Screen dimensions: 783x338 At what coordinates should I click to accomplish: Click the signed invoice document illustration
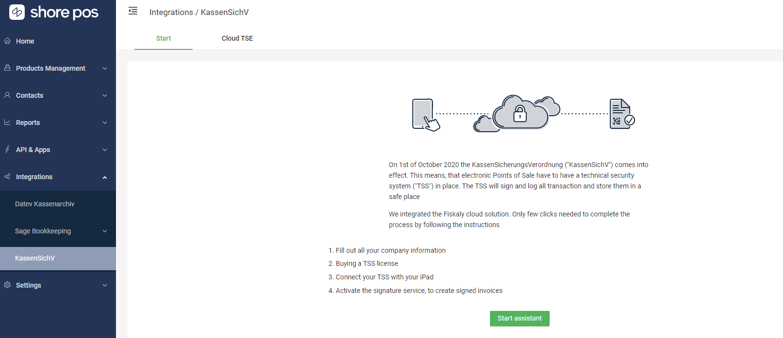click(622, 114)
